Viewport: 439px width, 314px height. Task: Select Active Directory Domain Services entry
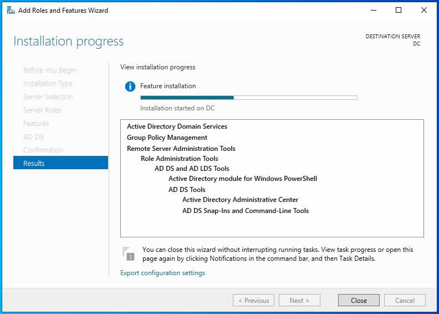pos(177,126)
